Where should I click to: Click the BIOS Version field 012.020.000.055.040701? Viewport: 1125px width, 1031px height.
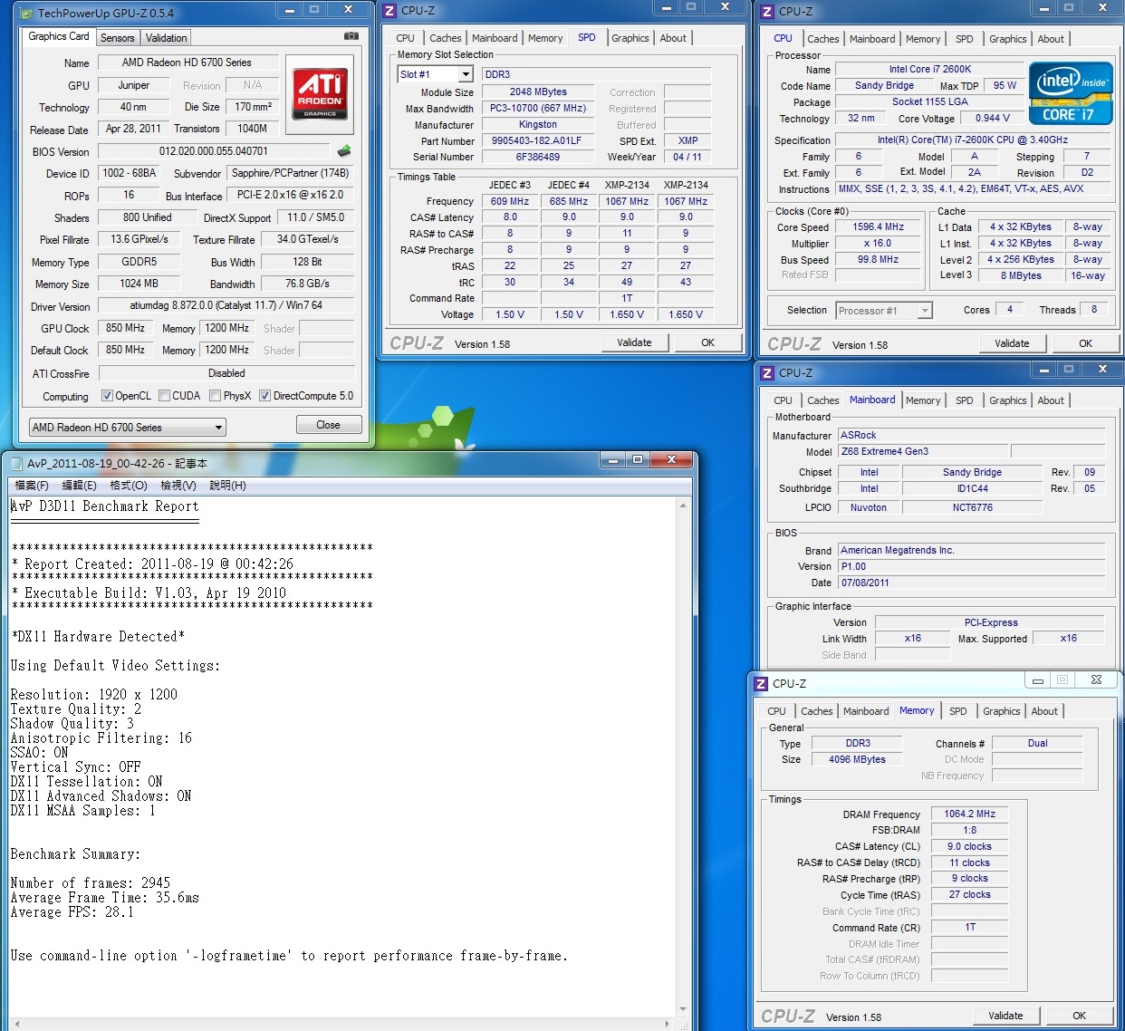[x=214, y=151]
